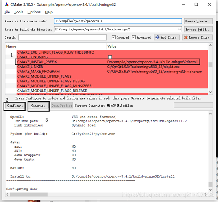Click the OpenCL include path log text
This screenshot has width=218, height=202.
[129, 121]
